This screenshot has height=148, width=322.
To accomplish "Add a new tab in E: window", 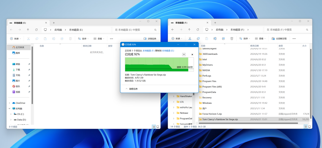I will pos(54,23).
